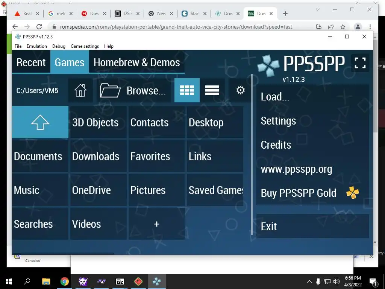This screenshot has width=385, height=289.
Task: Show hidden system tray icons
Action: 309,281
